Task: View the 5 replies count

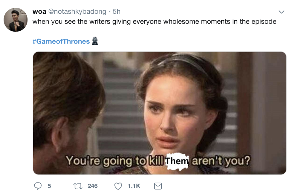Action: coord(49,186)
